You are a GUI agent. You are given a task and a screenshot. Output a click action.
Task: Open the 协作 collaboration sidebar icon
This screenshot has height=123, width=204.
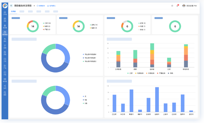point(5,86)
